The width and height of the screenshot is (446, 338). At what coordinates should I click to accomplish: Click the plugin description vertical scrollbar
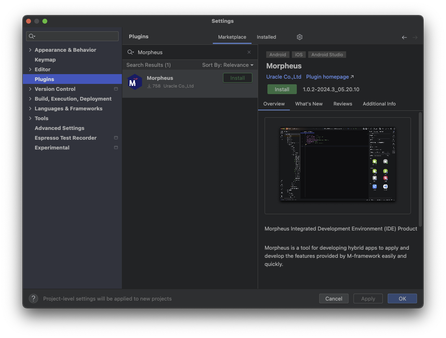point(420,169)
